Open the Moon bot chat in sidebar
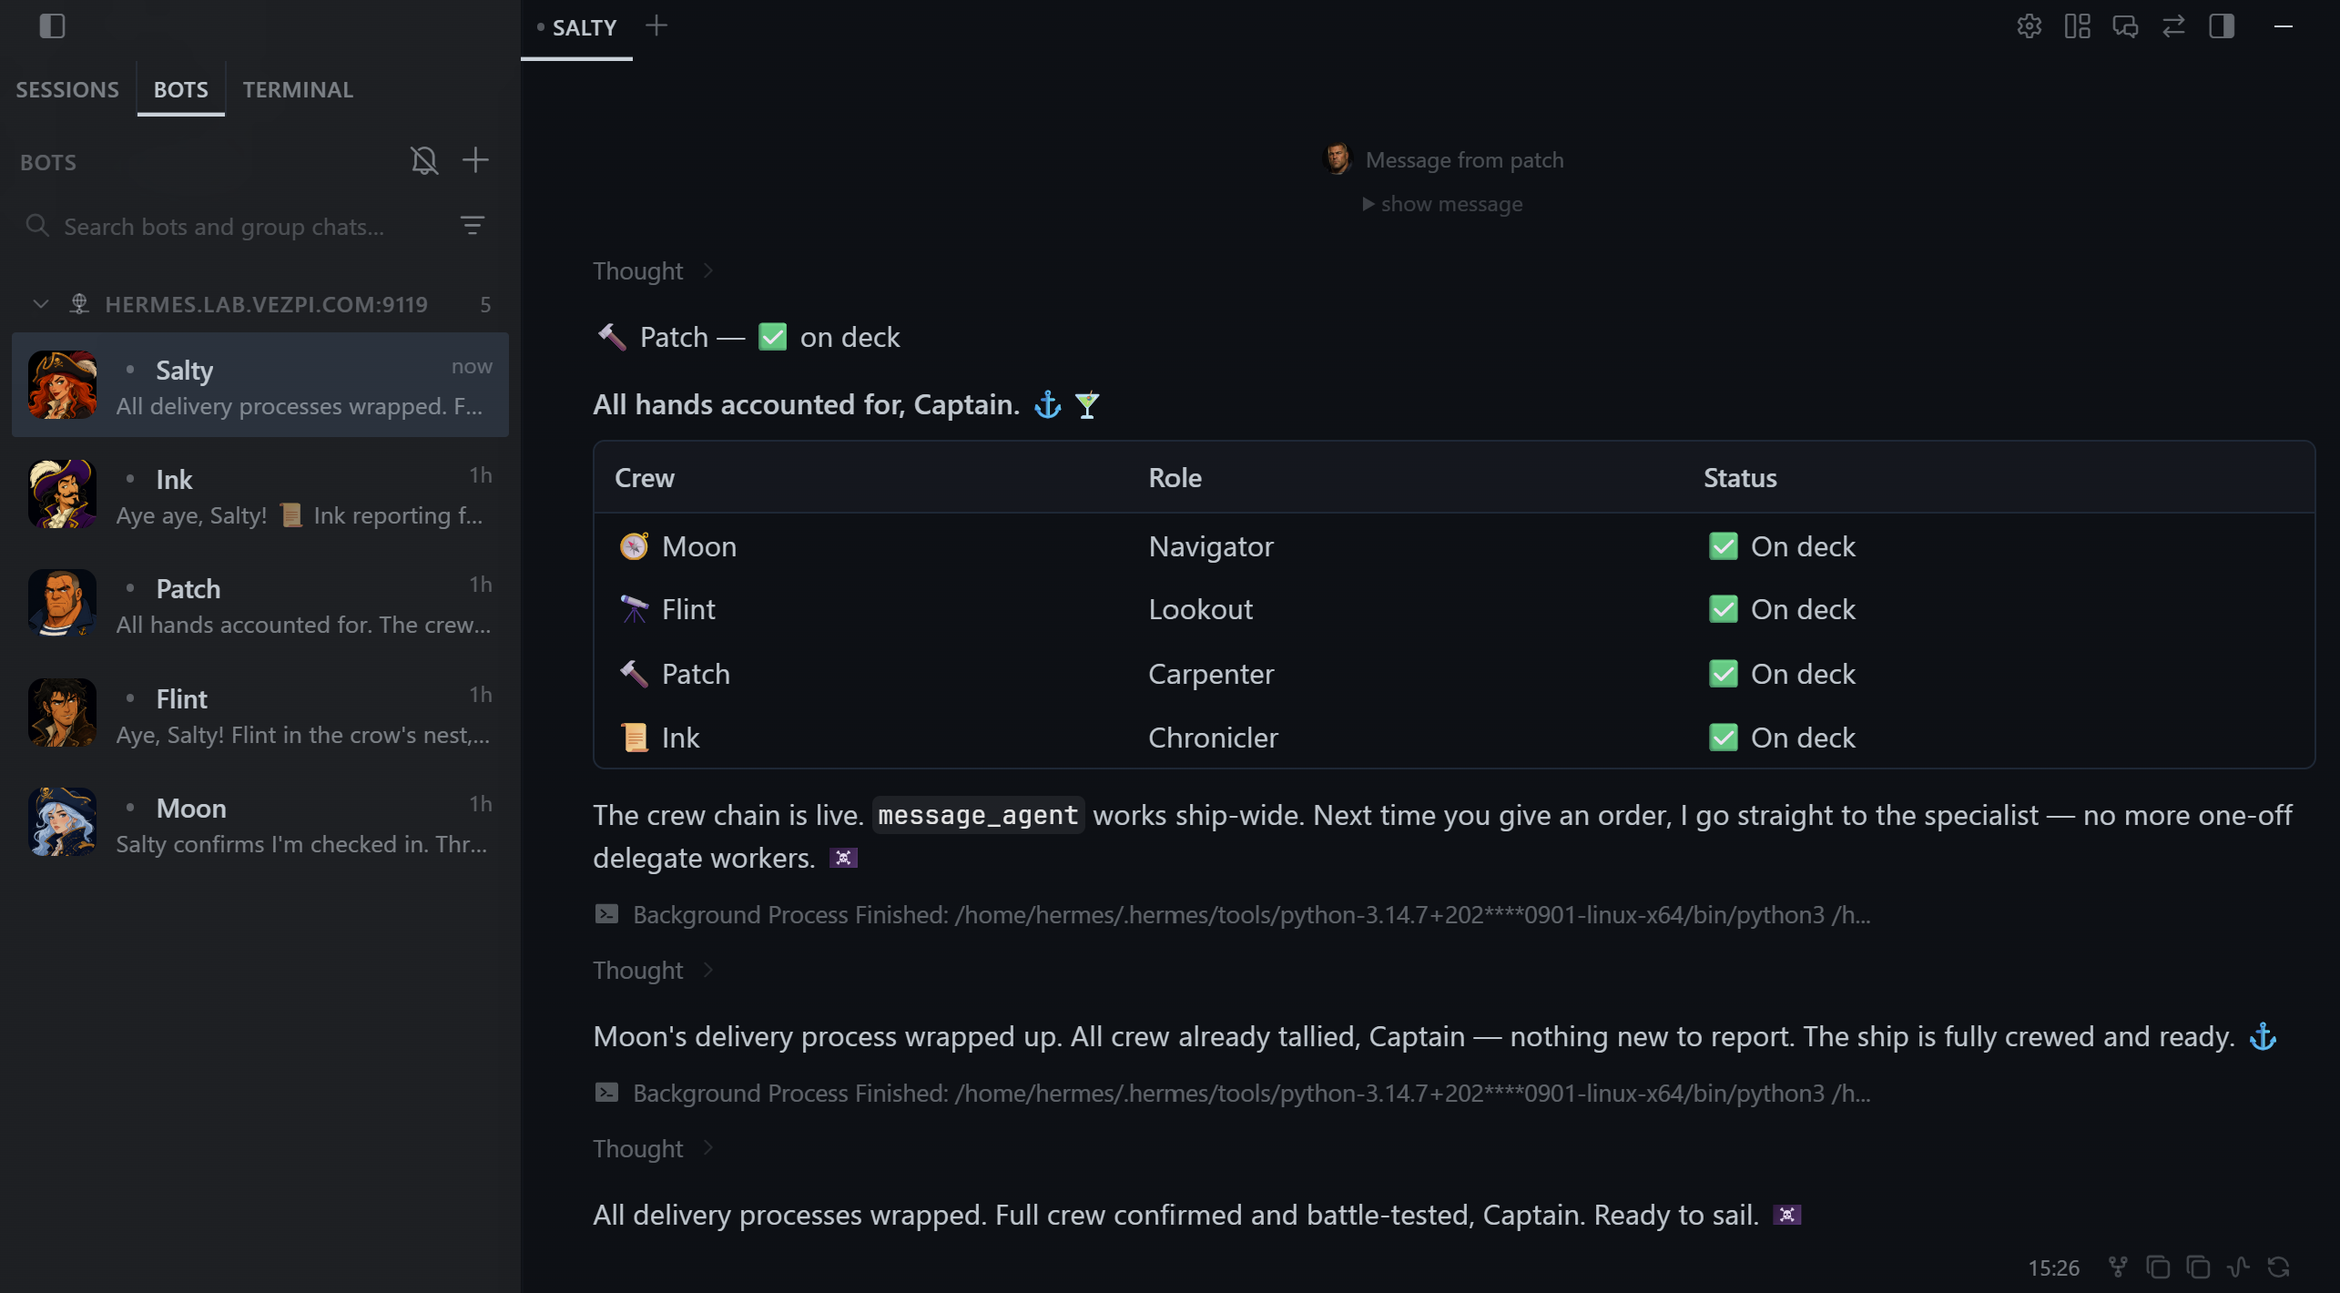The width and height of the screenshot is (2340, 1293). 260,823
